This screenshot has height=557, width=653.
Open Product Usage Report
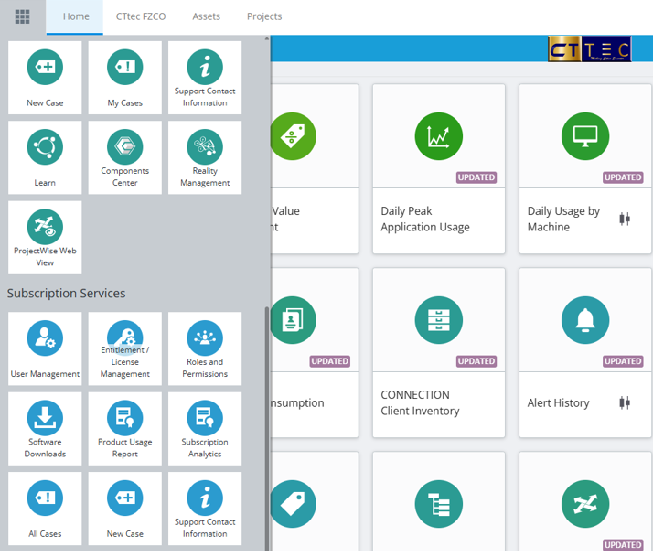(x=124, y=429)
